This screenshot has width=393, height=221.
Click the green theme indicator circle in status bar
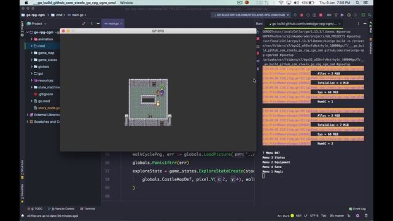coord(292,215)
